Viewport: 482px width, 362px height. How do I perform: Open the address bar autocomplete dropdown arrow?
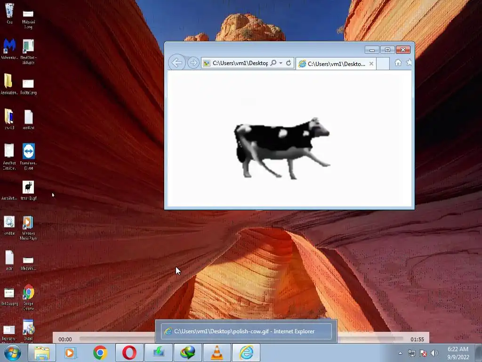(x=281, y=63)
